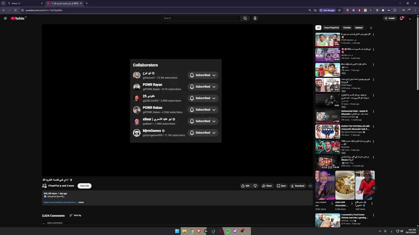Open Windows Start menu

coord(177,231)
